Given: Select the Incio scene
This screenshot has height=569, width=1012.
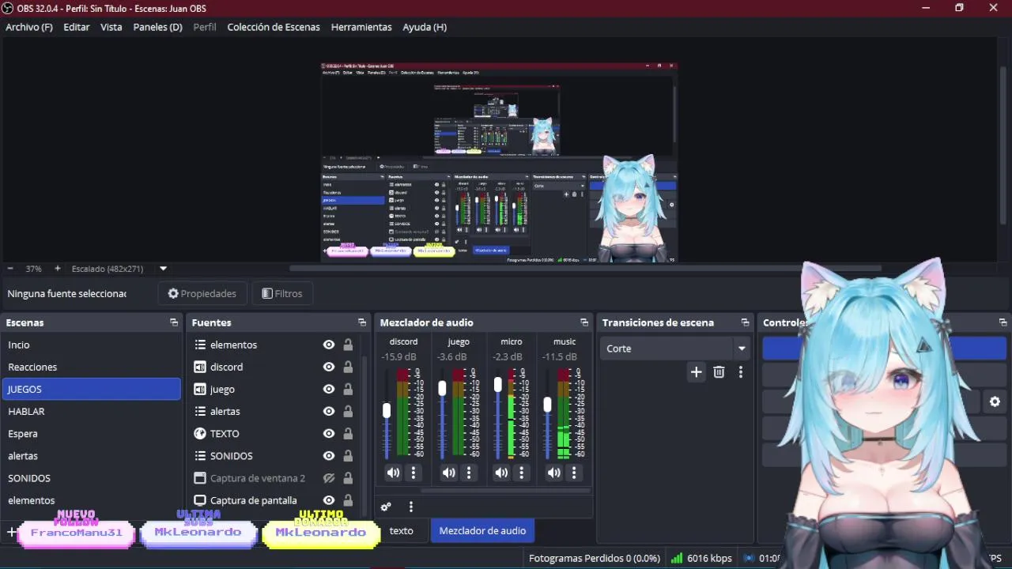Looking at the screenshot, I should pos(91,345).
